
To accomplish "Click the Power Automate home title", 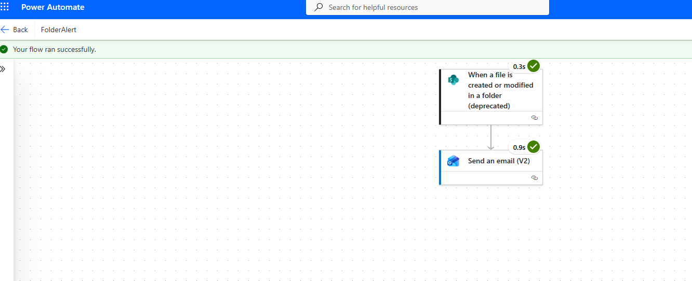I will pos(53,7).
